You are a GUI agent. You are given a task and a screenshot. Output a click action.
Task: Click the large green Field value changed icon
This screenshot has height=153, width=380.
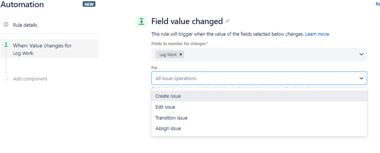click(142, 22)
